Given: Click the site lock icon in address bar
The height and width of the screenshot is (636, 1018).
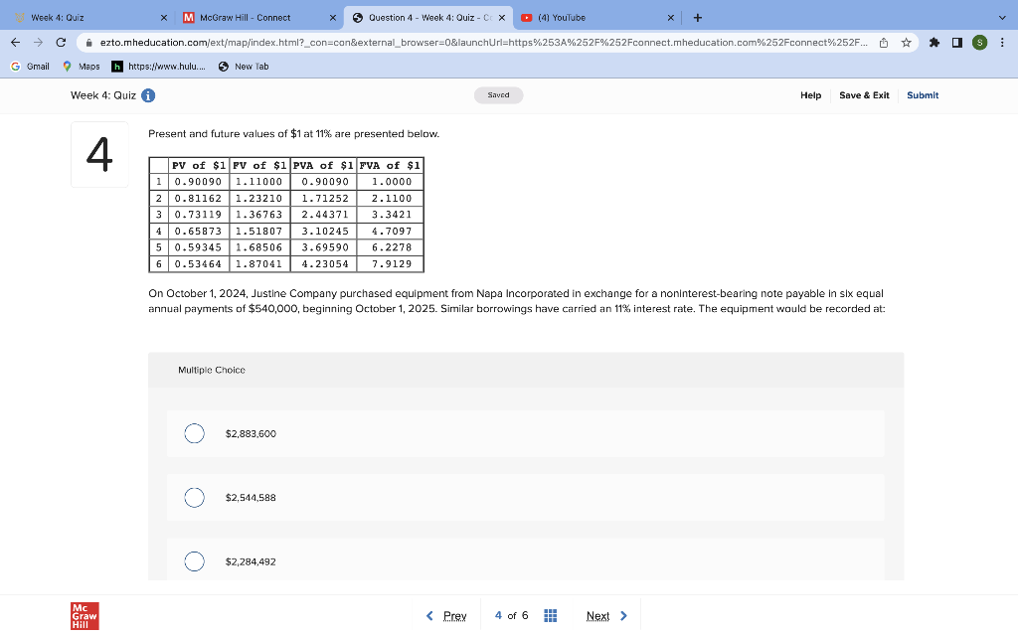Looking at the screenshot, I should click(x=88, y=43).
